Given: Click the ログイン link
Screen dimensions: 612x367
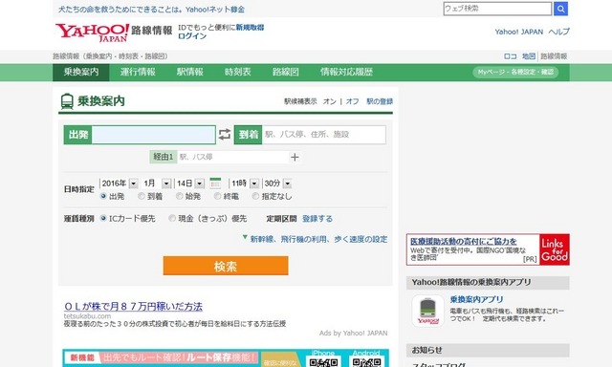Looking at the screenshot, I should pos(192,36).
